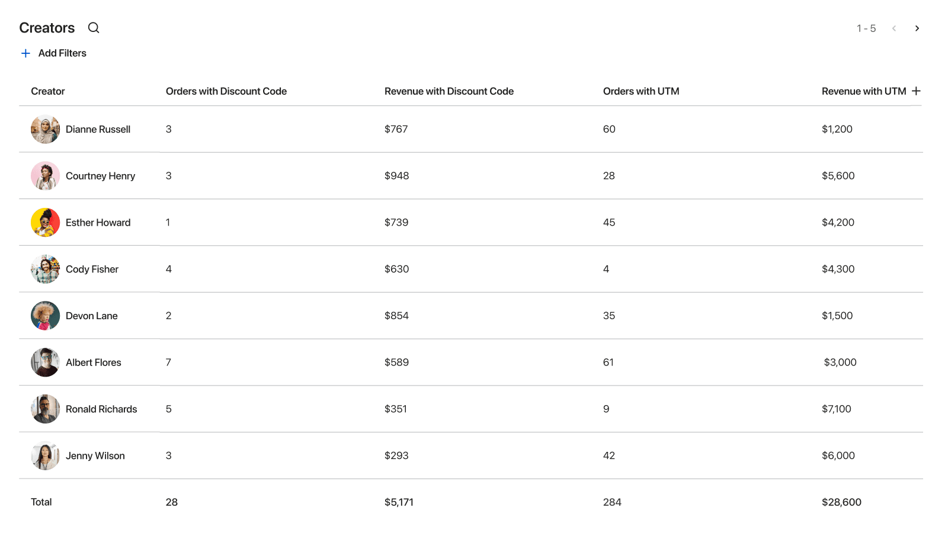Viewport: 948px width, 533px height.
Task: Click the 1 - 5 pagination label
Action: [x=867, y=28]
